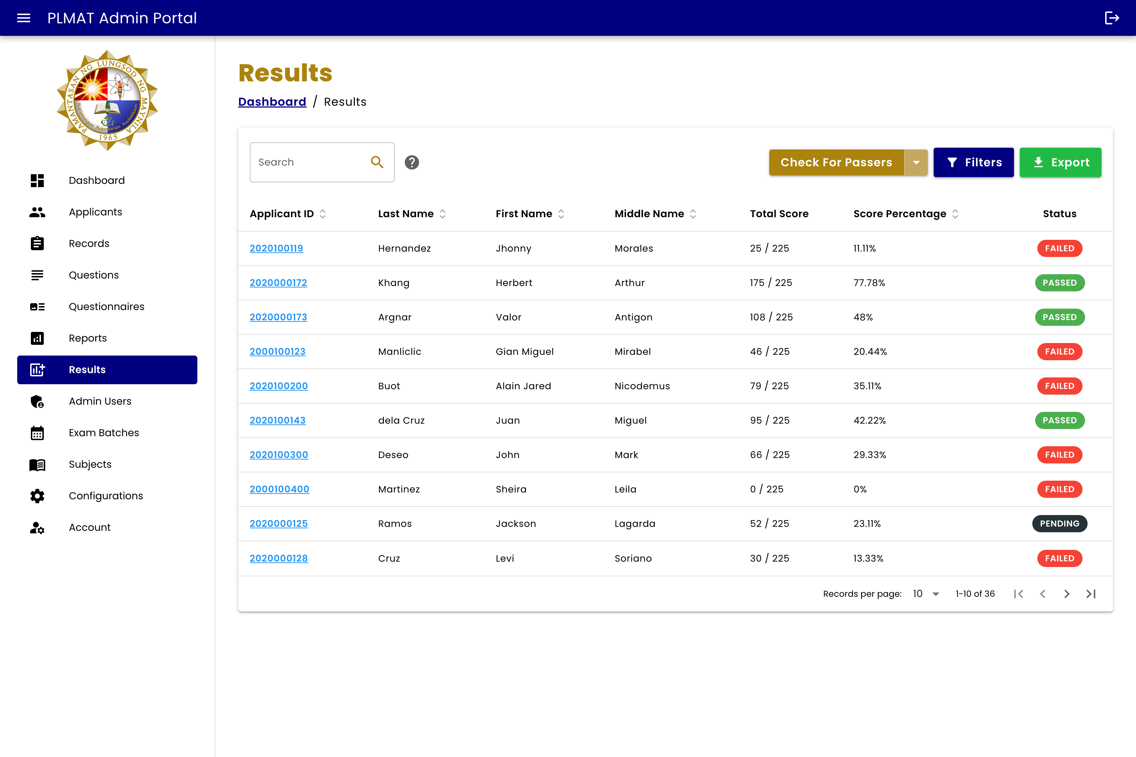Viewport: 1136px width, 757px height.
Task: Open Exam Batches from sidebar
Action: coord(103,433)
